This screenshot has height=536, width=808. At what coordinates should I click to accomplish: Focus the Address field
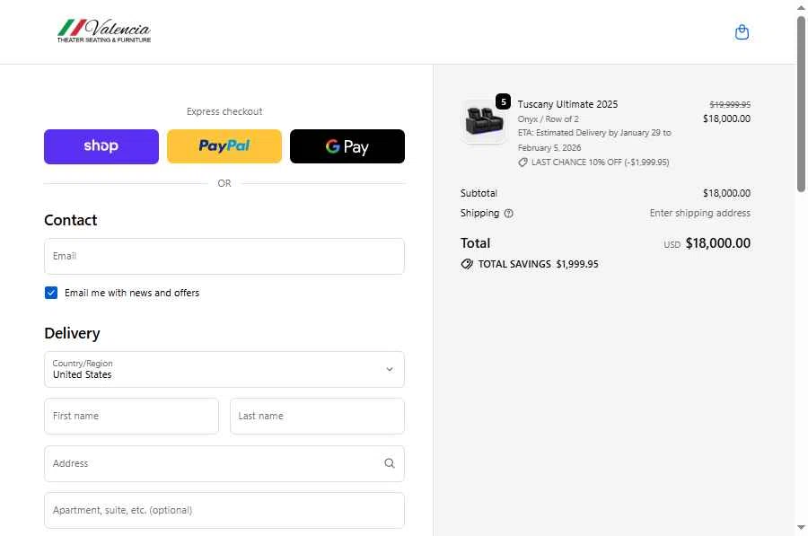point(224,464)
